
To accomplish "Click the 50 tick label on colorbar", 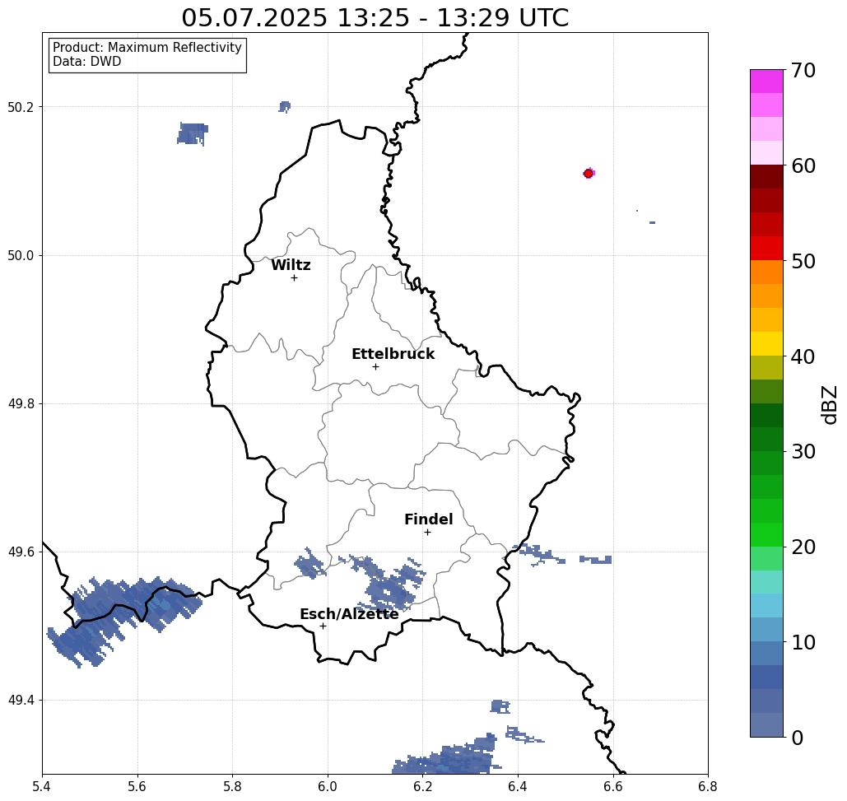I will coord(803,262).
